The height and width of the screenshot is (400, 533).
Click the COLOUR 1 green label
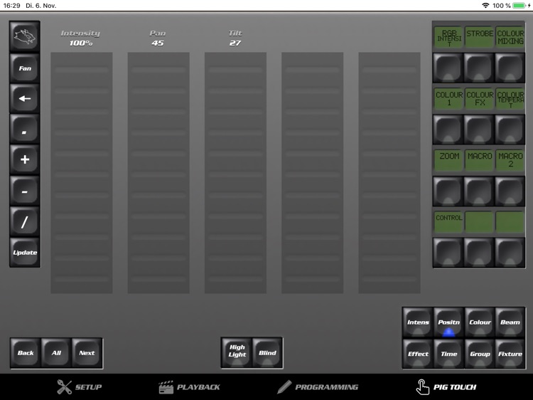(448, 99)
